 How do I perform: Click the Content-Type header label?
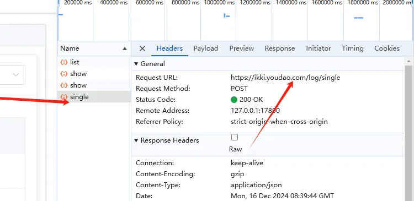(158, 185)
